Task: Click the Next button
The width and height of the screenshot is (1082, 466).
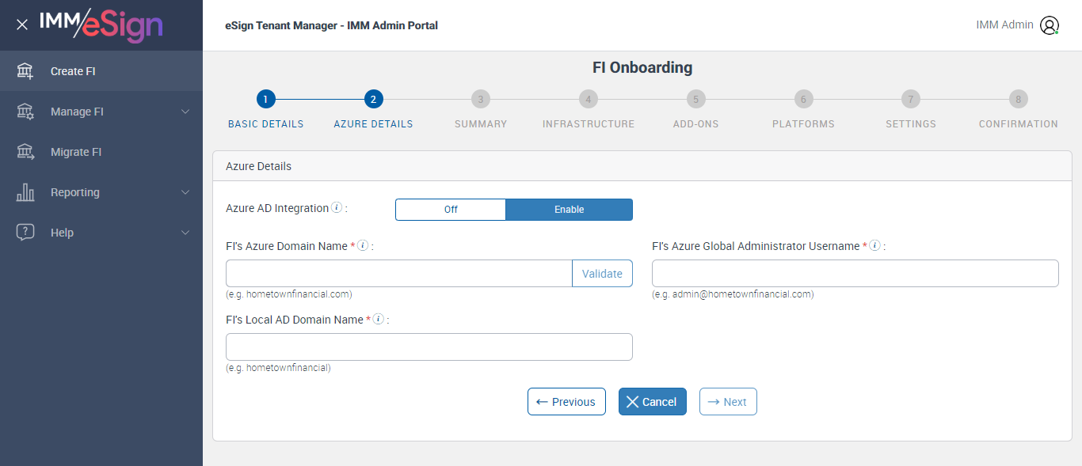Action: pos(728,402)
